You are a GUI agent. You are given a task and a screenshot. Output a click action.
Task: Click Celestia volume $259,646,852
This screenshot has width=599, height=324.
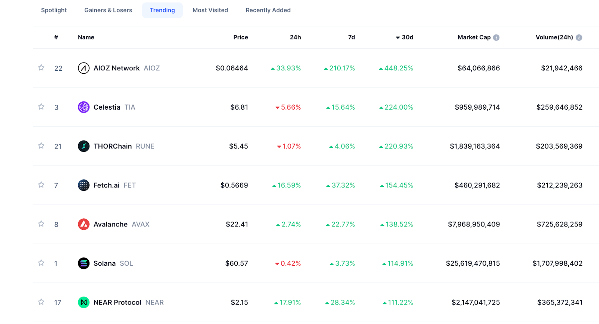[559, 107]
